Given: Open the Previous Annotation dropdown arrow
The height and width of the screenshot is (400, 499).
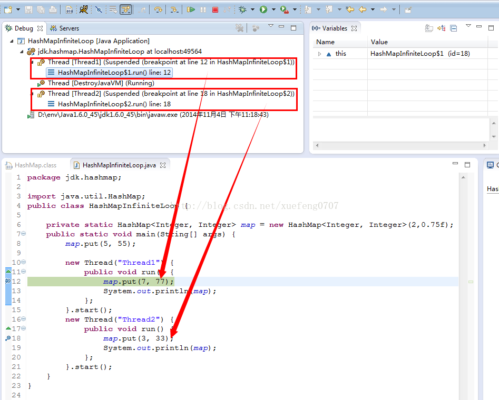Looking at the screenshot, I should tap(339, 9).
